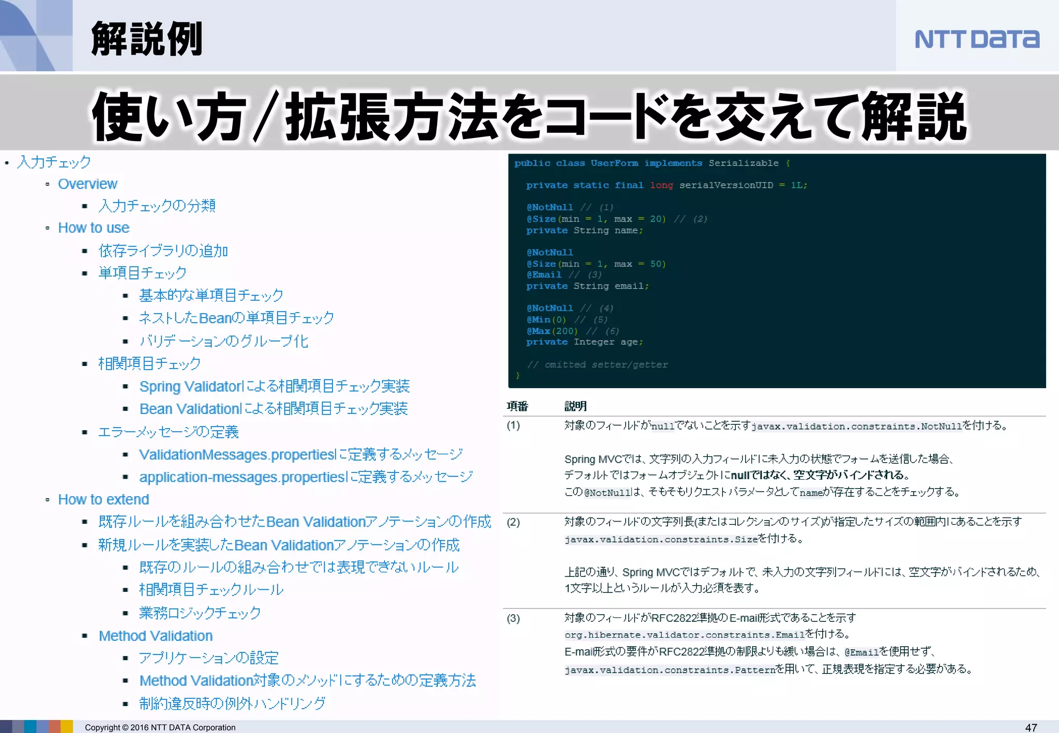Click the serialVersionUID code line

click(x=667, y=186)
